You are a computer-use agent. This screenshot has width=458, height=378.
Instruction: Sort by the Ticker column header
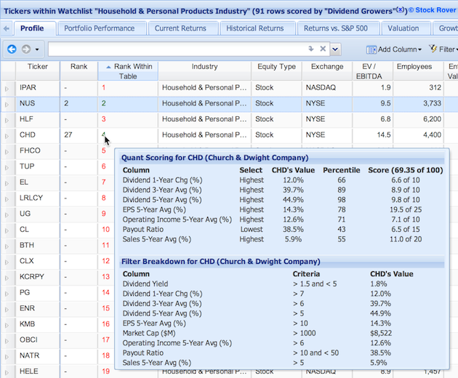(x=38, y=71)
